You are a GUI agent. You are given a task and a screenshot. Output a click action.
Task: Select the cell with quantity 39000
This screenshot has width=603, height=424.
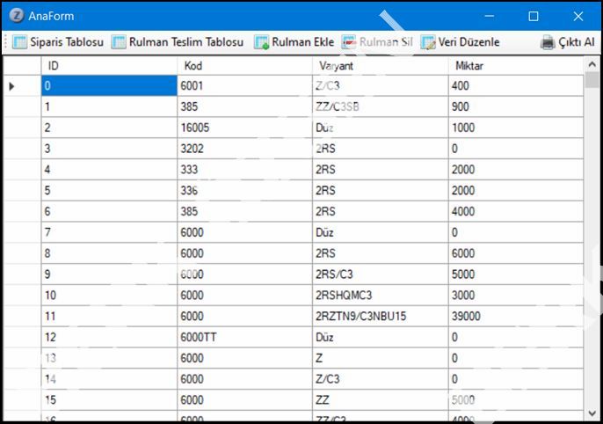pyautogui.click(x=515, y=316)
